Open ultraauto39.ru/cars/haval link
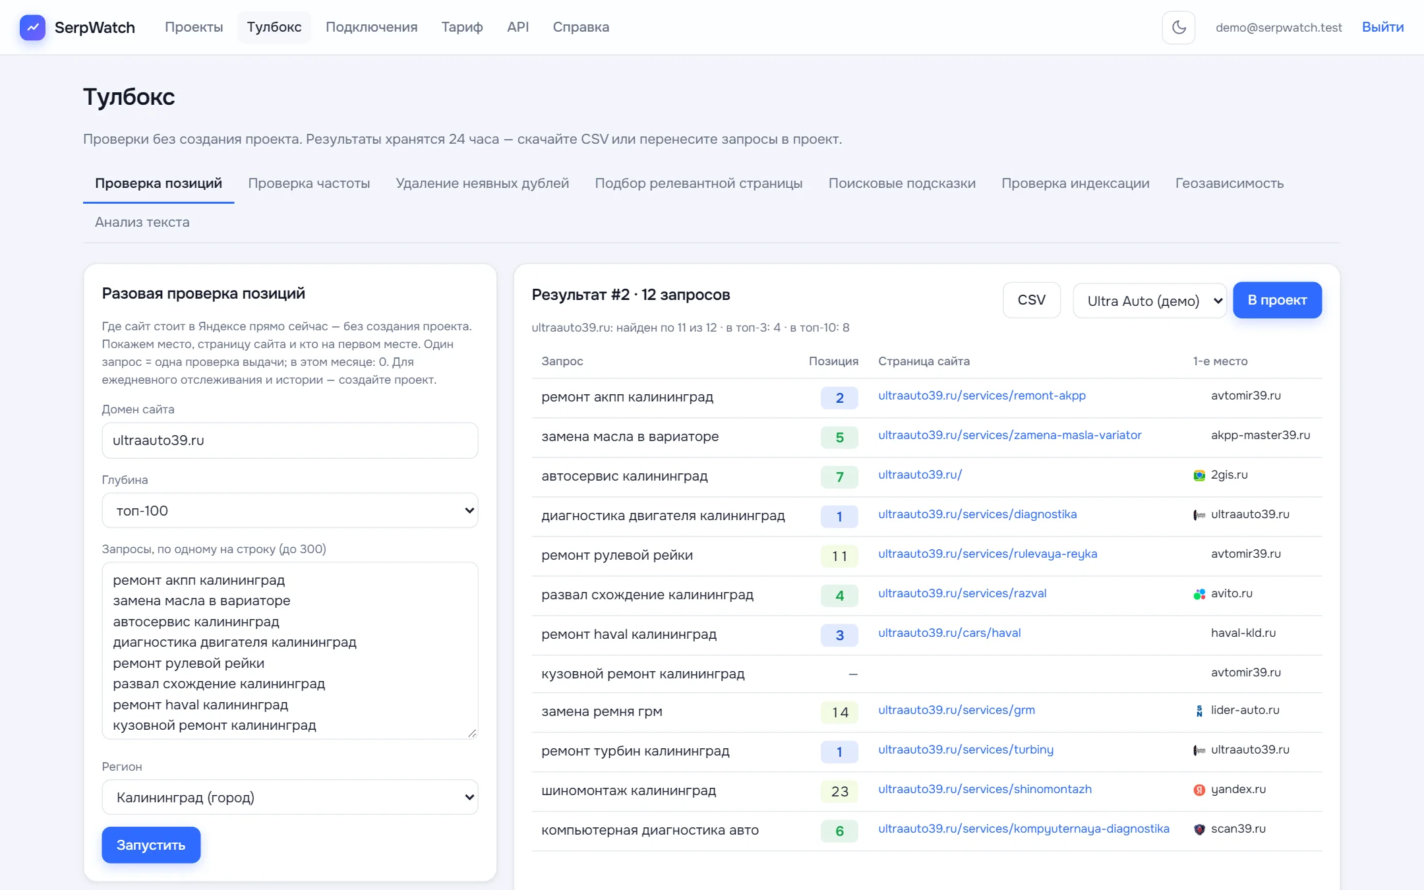Viewport: 1424px width, 890px height. coord(949,633)
